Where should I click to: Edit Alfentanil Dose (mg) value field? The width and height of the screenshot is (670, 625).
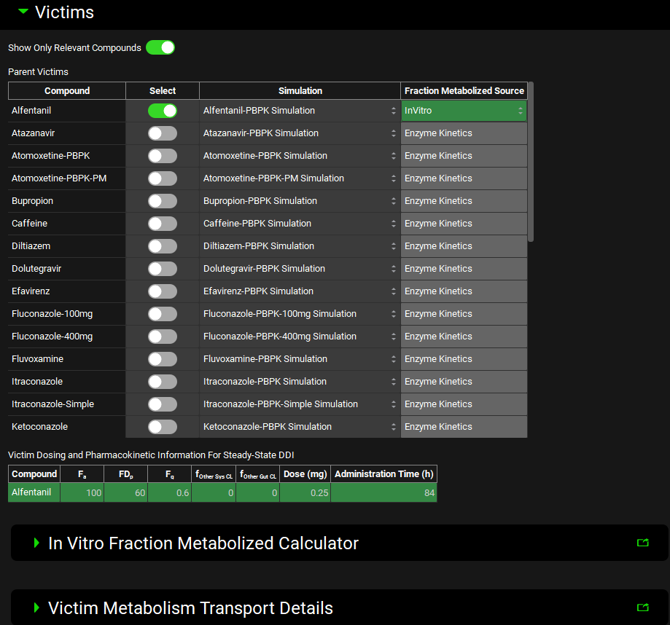[305, 493]
